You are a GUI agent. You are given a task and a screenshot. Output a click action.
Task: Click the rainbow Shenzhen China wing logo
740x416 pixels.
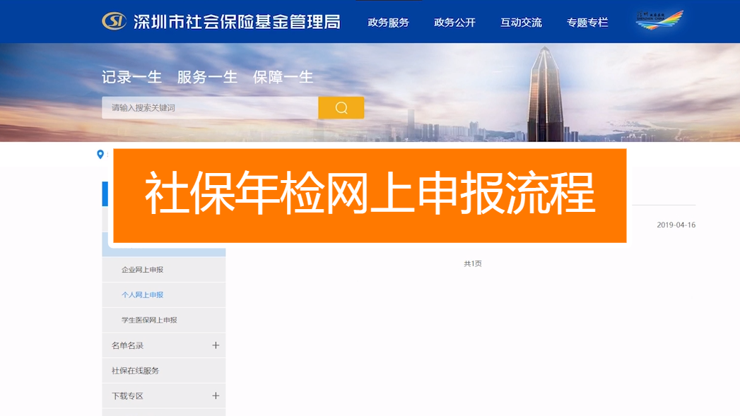click(x=659, y=21)
